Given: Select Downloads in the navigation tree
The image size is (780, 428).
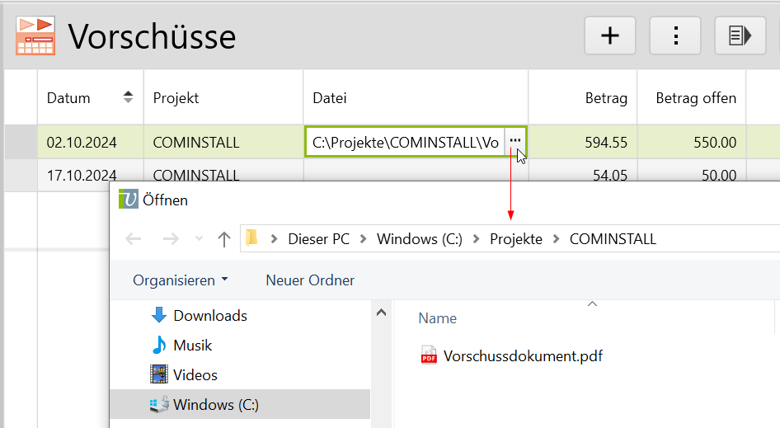Looking at the screenshot, I should tap(209, 316).
